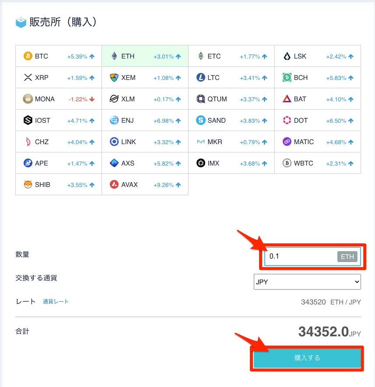Image resolution: width=375 pixels, height=387 pixels.
Task: Click the blue up arrow beside AVAX
Action: 178,185
